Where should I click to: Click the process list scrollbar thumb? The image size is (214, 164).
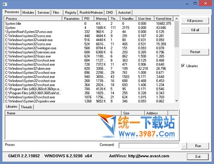[176, 34]
